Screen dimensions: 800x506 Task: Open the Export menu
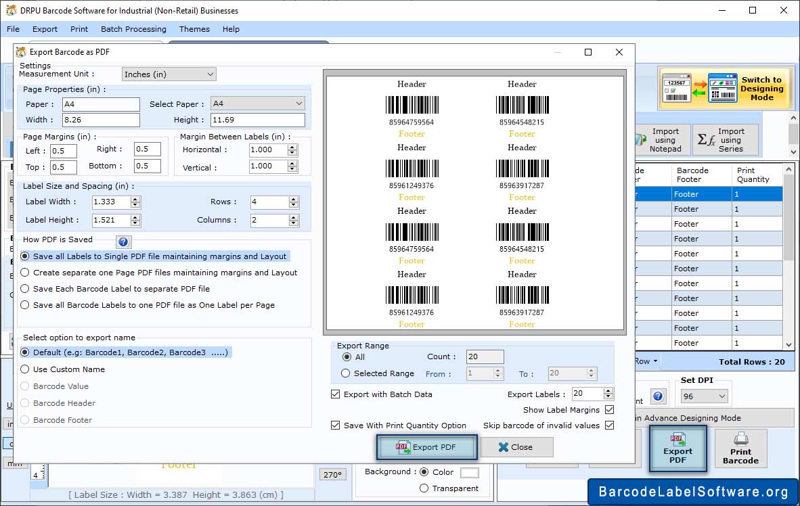45,29
